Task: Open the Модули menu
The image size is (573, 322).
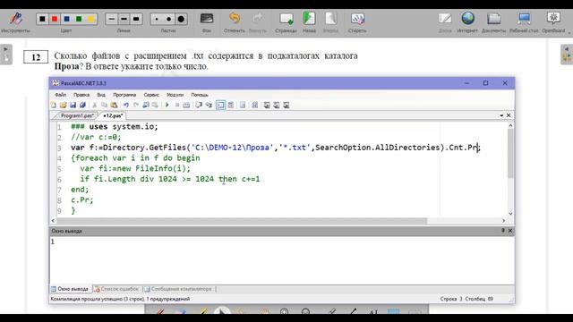Action: tap(175, 95)
